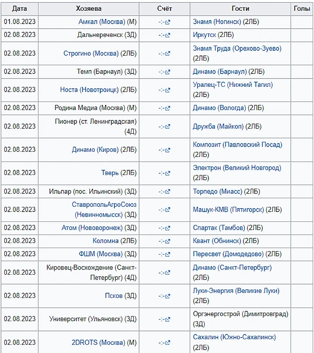
Task: Follow Носта (Новотроицк) link
Action: pyautogui.click(x=89, y=89)
